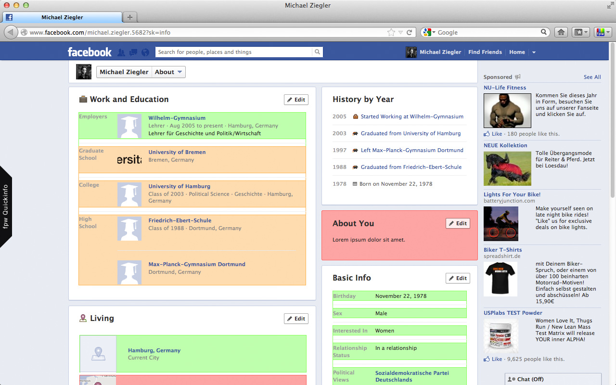
Task: Open the Friedrich-Ebert-Schule link
Action: tap(180, 220)
